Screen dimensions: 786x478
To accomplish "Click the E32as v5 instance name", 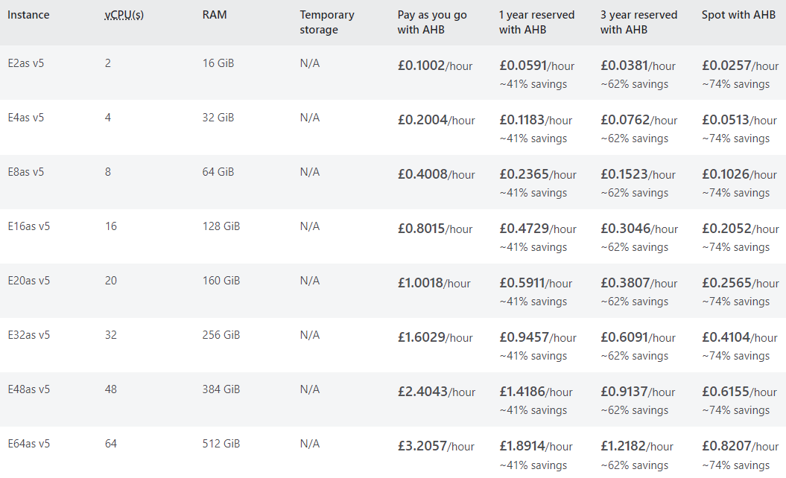I will 29,335.
